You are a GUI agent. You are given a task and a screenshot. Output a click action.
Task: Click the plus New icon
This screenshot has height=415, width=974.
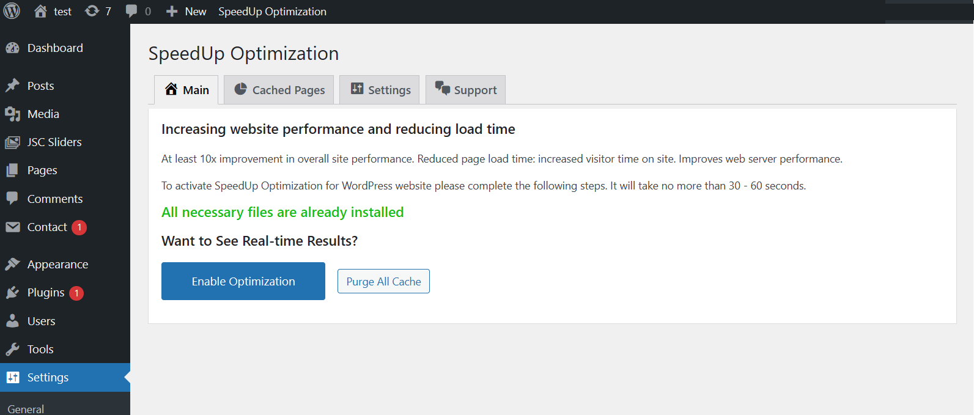172,12
